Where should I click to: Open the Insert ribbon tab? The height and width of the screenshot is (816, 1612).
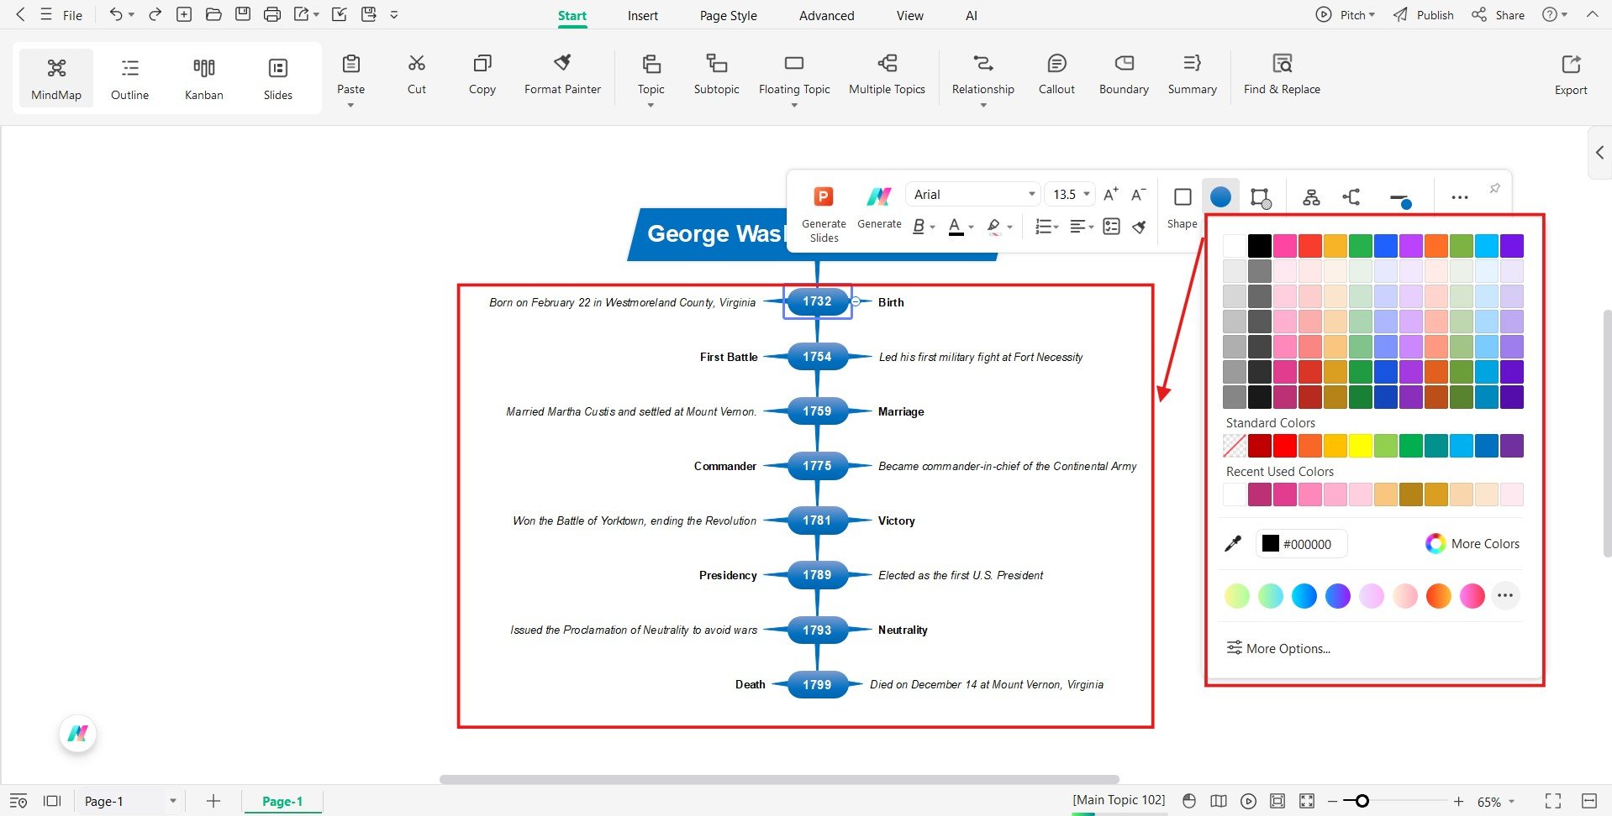[643, 15]
